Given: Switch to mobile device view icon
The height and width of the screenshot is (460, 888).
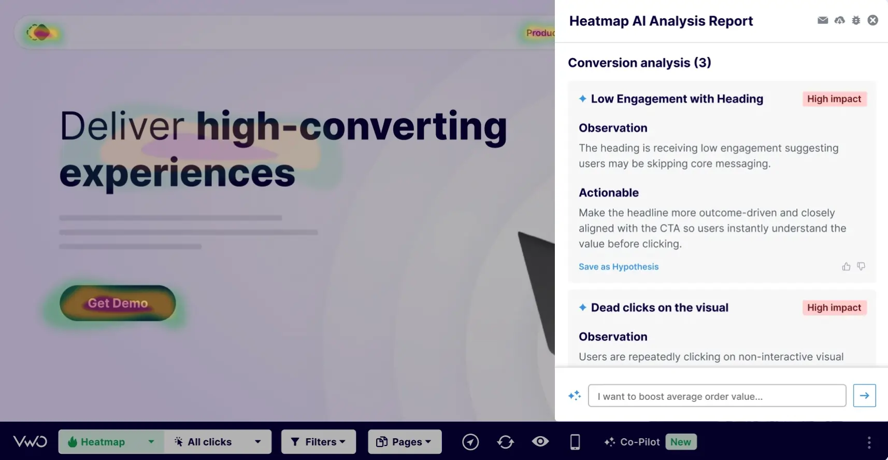Looking at the screenshot, I should coord(575,442).
